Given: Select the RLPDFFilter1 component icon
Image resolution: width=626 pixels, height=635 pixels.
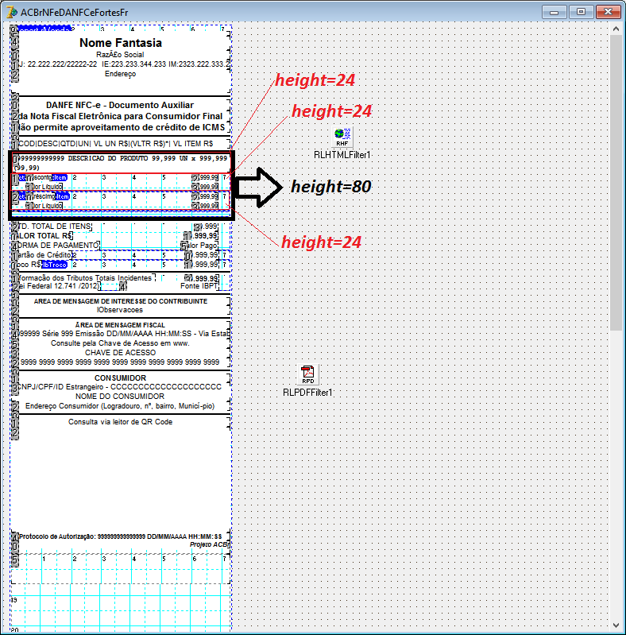Looking at the screenshot, I should pyautogui.click(x=307, y=374).
